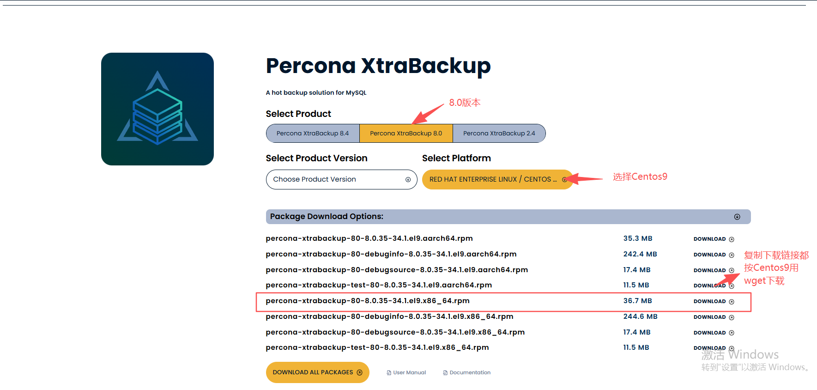Download the debuginfo el9.x86_64 package
Viewport: 817px width, 390px height.
(x=714, y=317)
